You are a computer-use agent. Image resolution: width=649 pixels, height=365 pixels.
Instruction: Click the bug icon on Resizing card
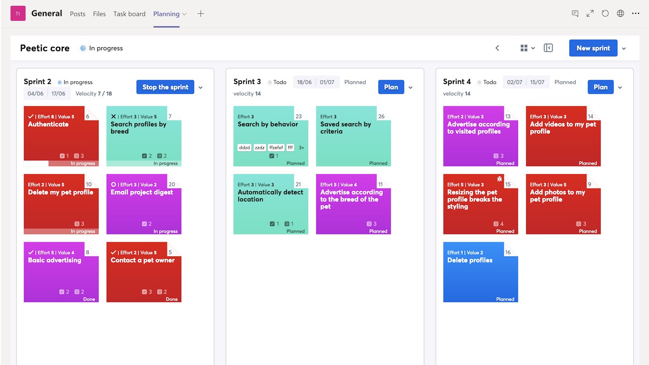[499, 179]
